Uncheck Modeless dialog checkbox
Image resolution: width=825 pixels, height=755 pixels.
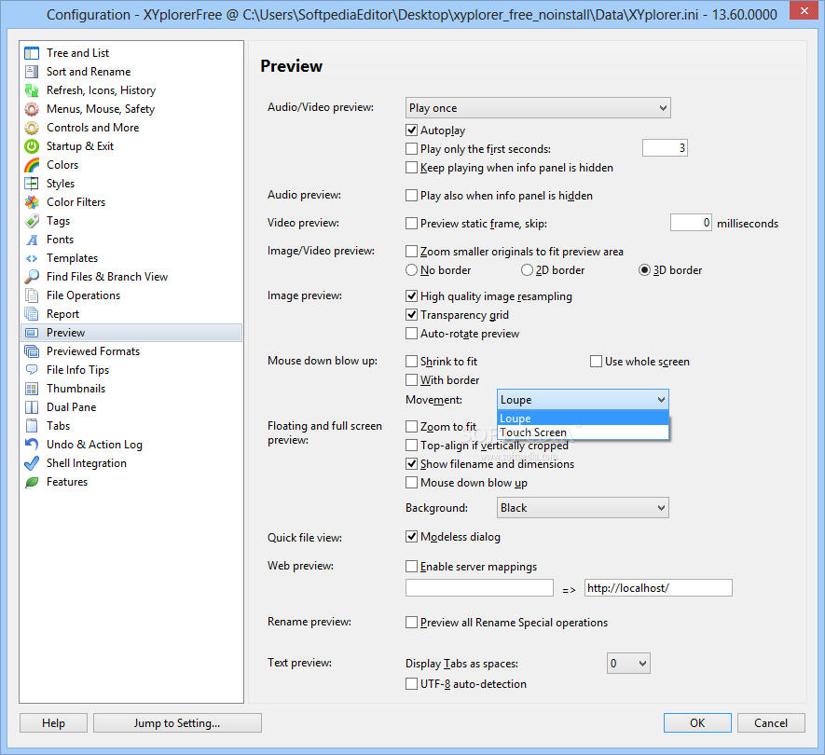pyautogui.click(x=411, y=536)
